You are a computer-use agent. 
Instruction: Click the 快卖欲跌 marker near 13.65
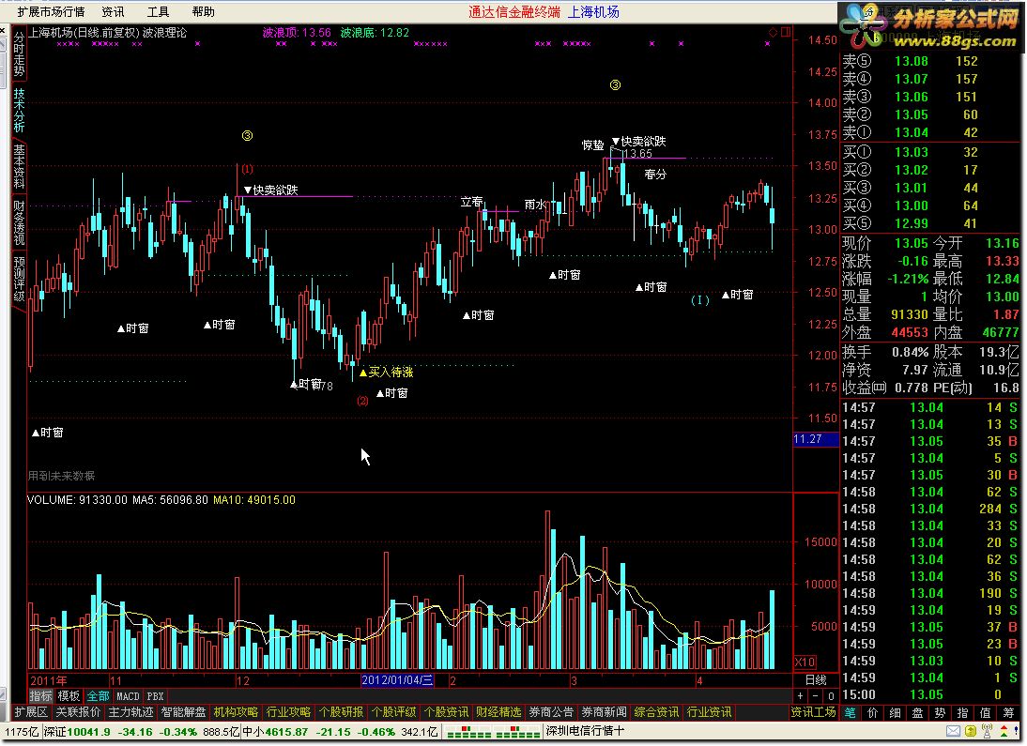point(638,141)
